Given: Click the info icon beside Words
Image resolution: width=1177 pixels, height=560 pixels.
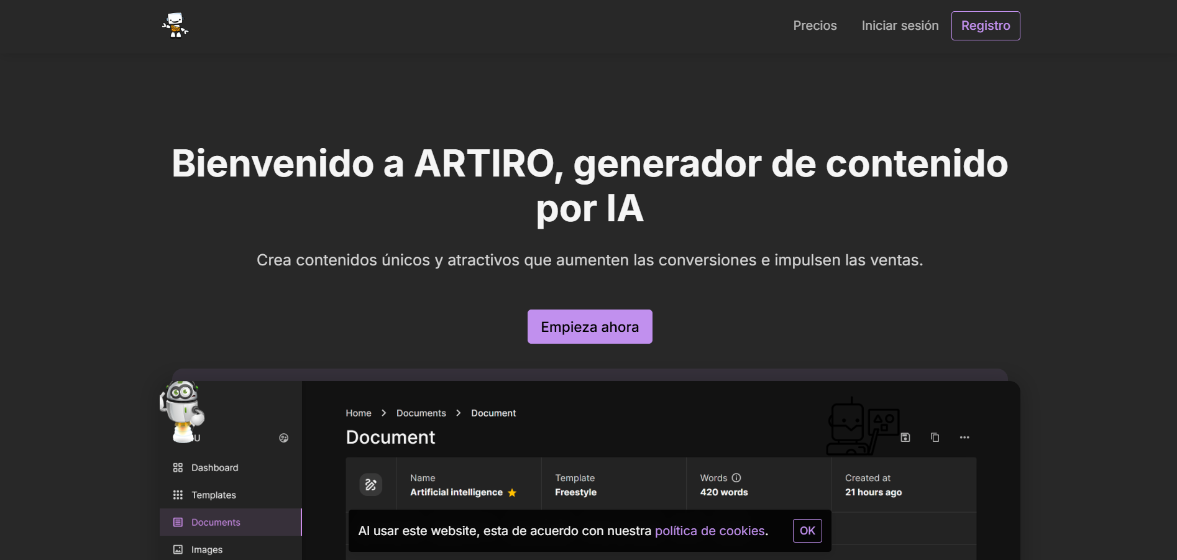Looking at the screenshot, I should coord(736,478).
